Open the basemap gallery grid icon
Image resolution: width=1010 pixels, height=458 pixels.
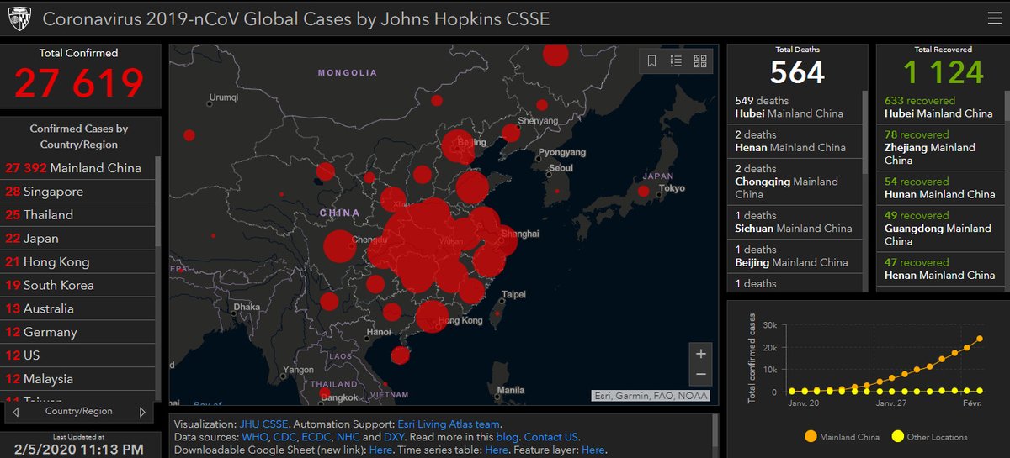(700, 61)
